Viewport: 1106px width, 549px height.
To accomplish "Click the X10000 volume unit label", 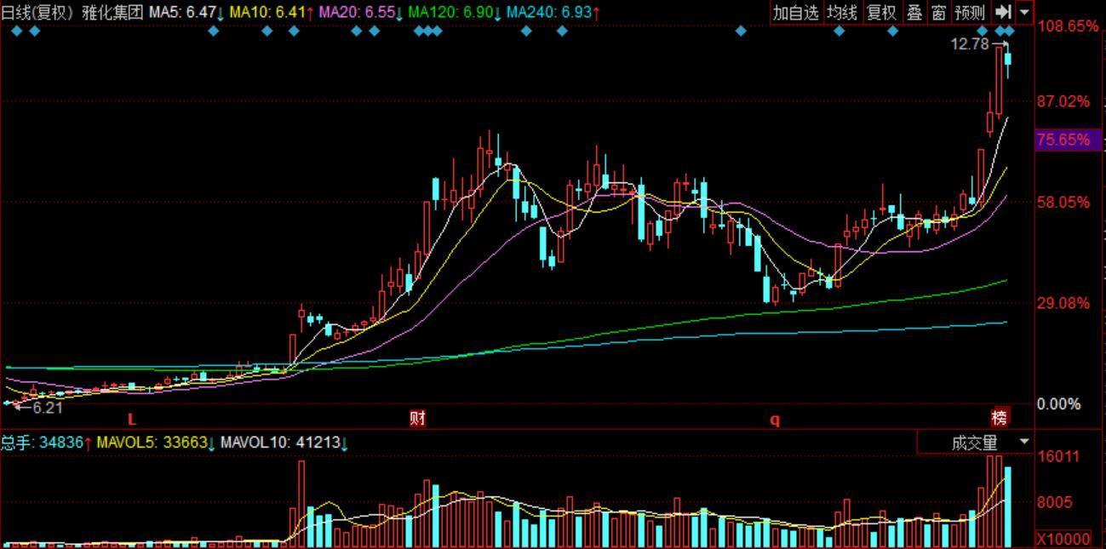I will click(x=1063, y=539).
